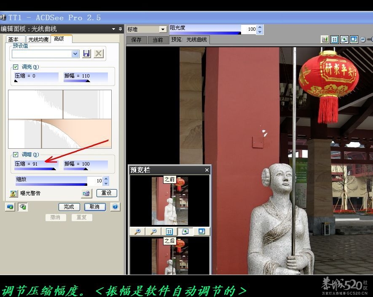Image resolution: width=373 pixels, height=297 pixels.
Task: Click the histogram icon on the top toolbar
Action: pos(325,39)
